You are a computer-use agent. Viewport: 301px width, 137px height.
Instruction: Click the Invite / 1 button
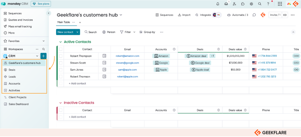[275, 15]
